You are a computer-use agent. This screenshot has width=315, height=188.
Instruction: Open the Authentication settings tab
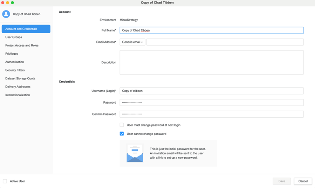14,62
